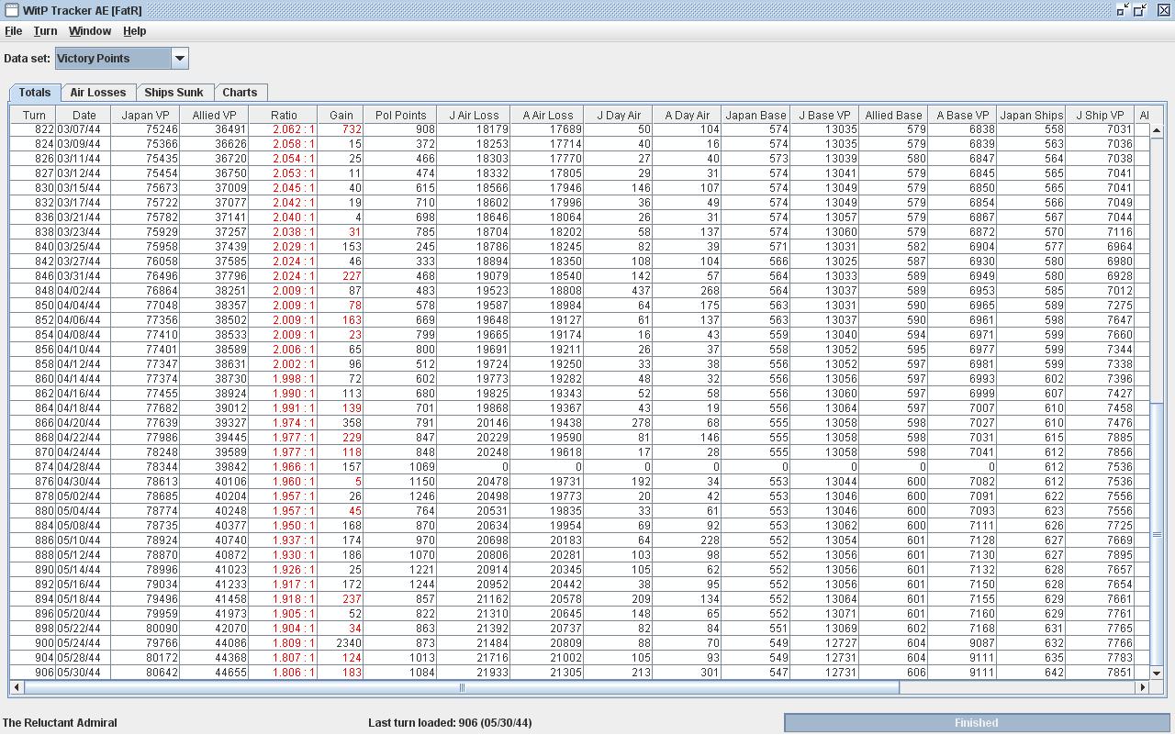Open the Window menu

[90, 31]
